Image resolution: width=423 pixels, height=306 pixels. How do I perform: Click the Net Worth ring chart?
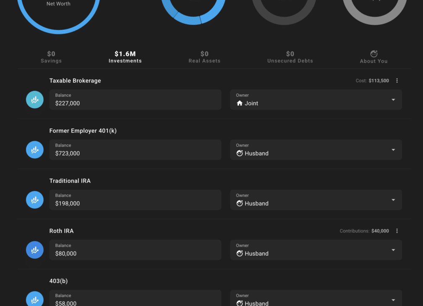pyautogui.click(x=59, y=16)
